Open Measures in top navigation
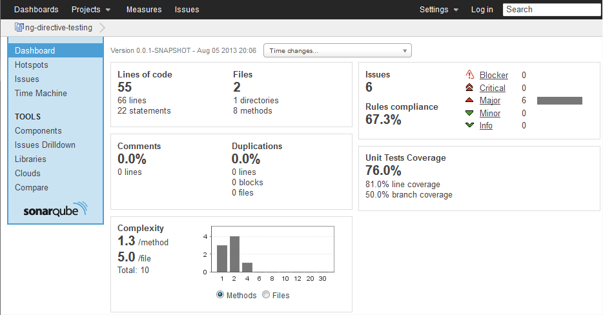This screenshot has width=603, height=315. pos(144,10)
